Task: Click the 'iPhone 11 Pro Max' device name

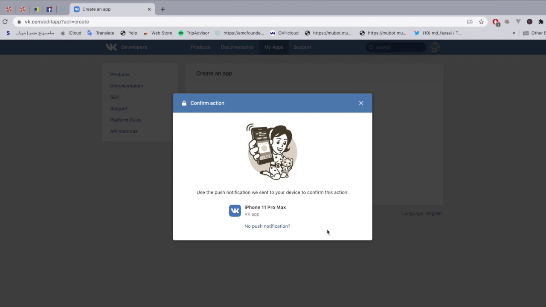Action: pyautogui.click(x=265, y=207)
